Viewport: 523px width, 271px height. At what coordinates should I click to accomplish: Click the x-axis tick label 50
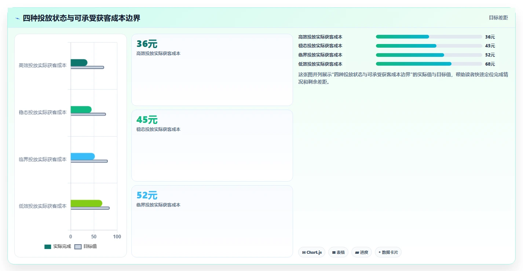tap(94, 237)
